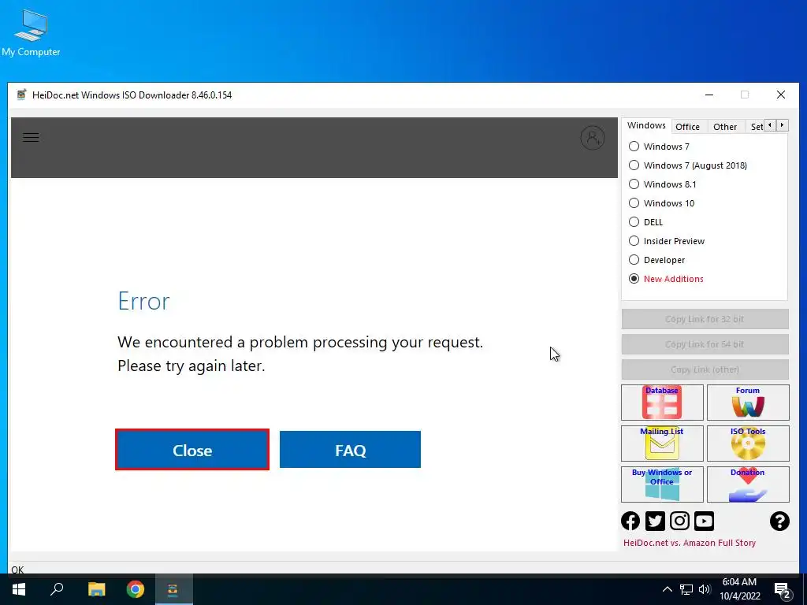Click the "Error" heading text
Image resolution: width=807 pixels, height=605 pixels.
(x=143, y=302)
